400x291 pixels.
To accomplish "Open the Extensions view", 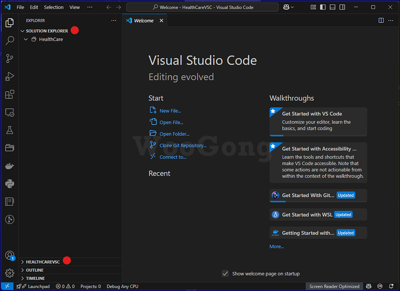I will (x=10, y=95).
